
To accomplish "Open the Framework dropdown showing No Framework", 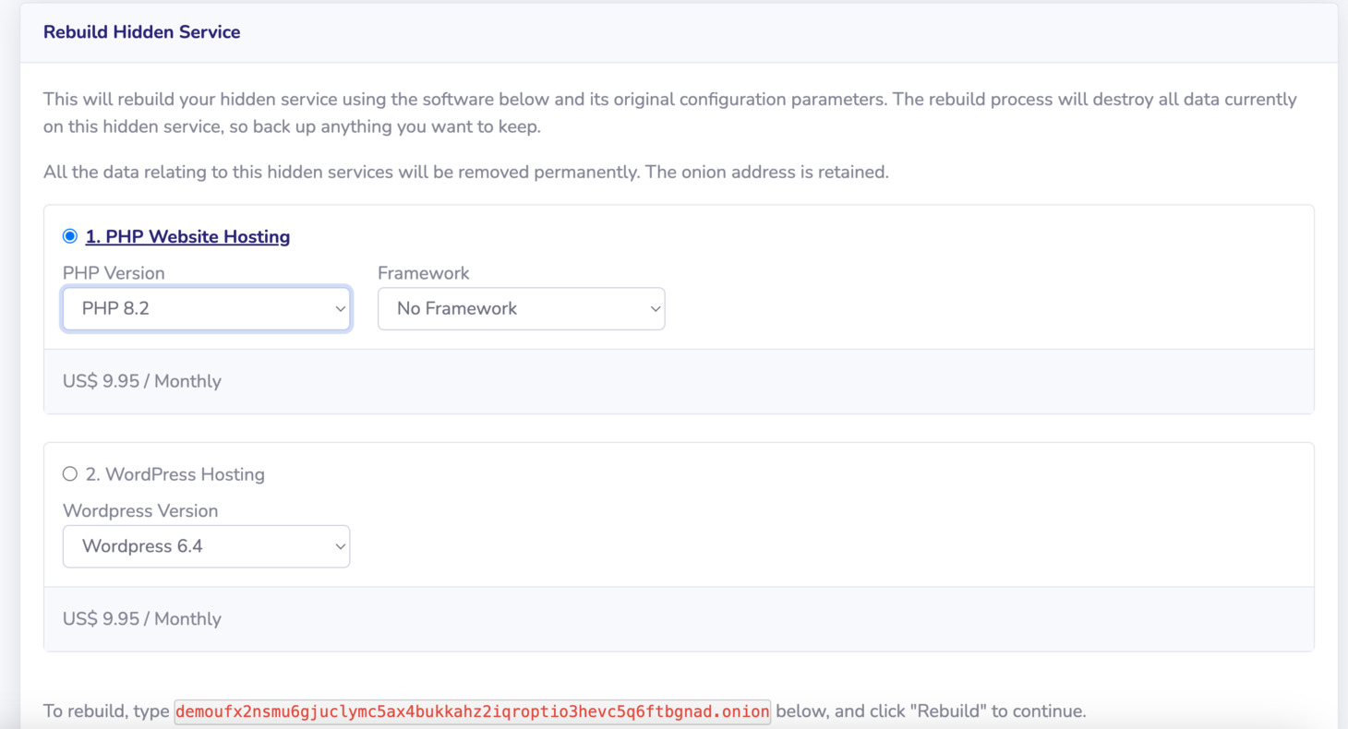I will (521, 308).
